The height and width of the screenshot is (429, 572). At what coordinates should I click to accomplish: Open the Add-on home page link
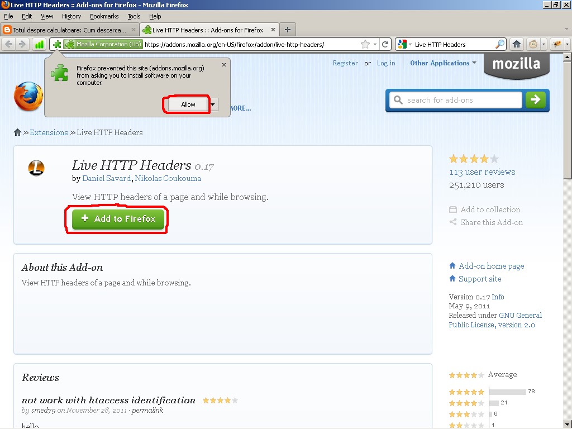click(492, 266)
